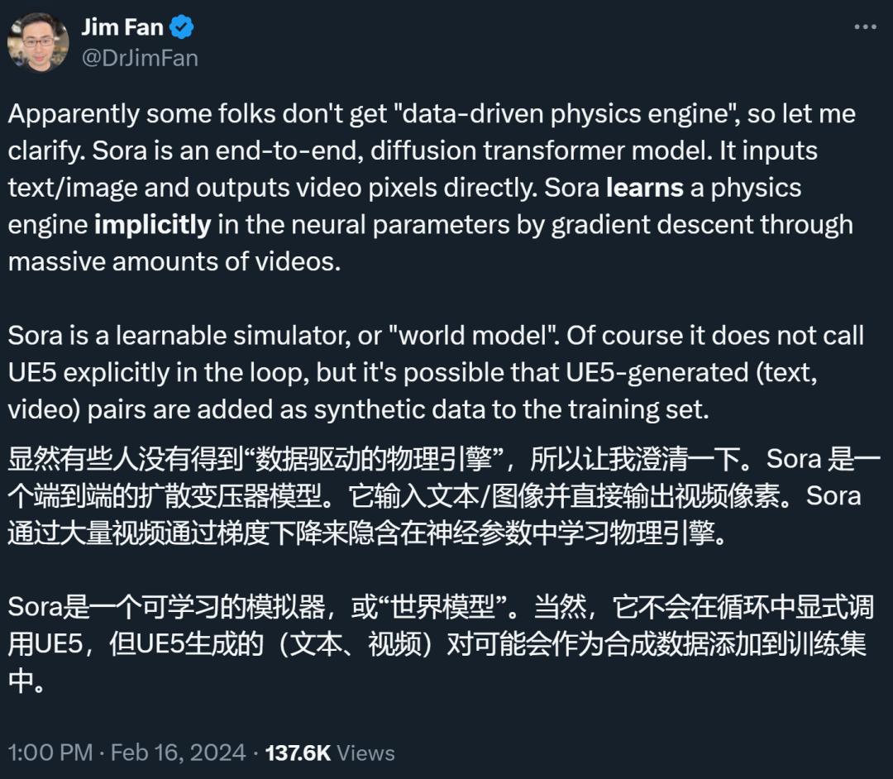The width and height of the screenshot is (893, 779).
Task: Open the @DrJimFan handle link
Action: click(139, 58)
